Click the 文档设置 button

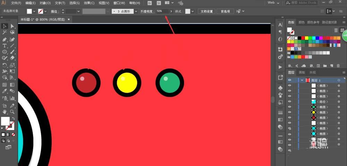coord(207,11)
